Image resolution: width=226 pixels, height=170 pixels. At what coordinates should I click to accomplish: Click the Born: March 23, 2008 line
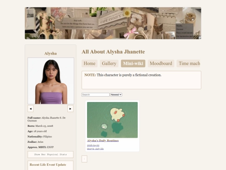(x=40, y=126)
